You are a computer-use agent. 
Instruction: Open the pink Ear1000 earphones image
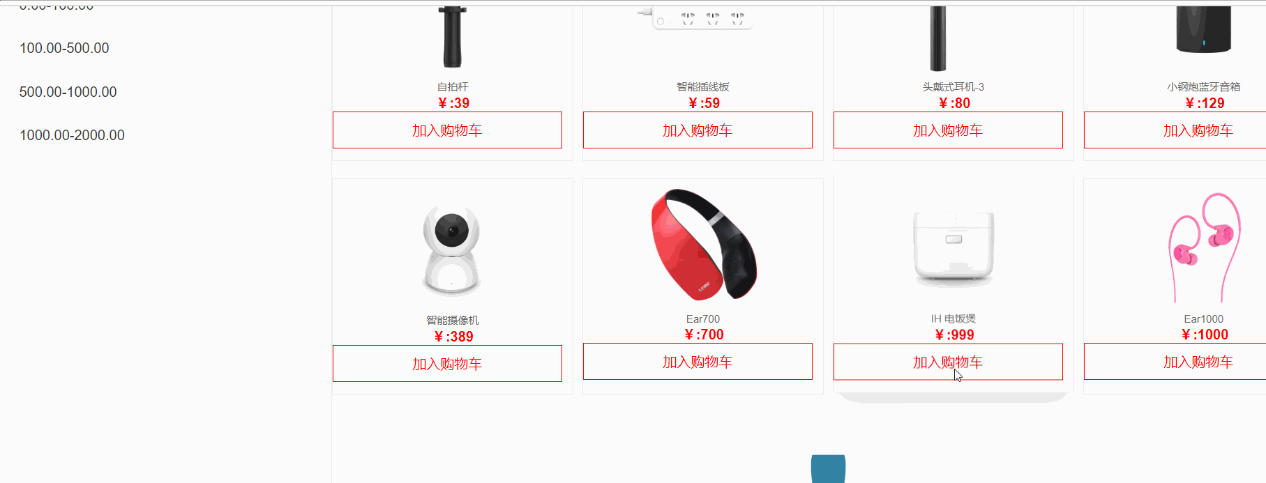pos(1204,247)
